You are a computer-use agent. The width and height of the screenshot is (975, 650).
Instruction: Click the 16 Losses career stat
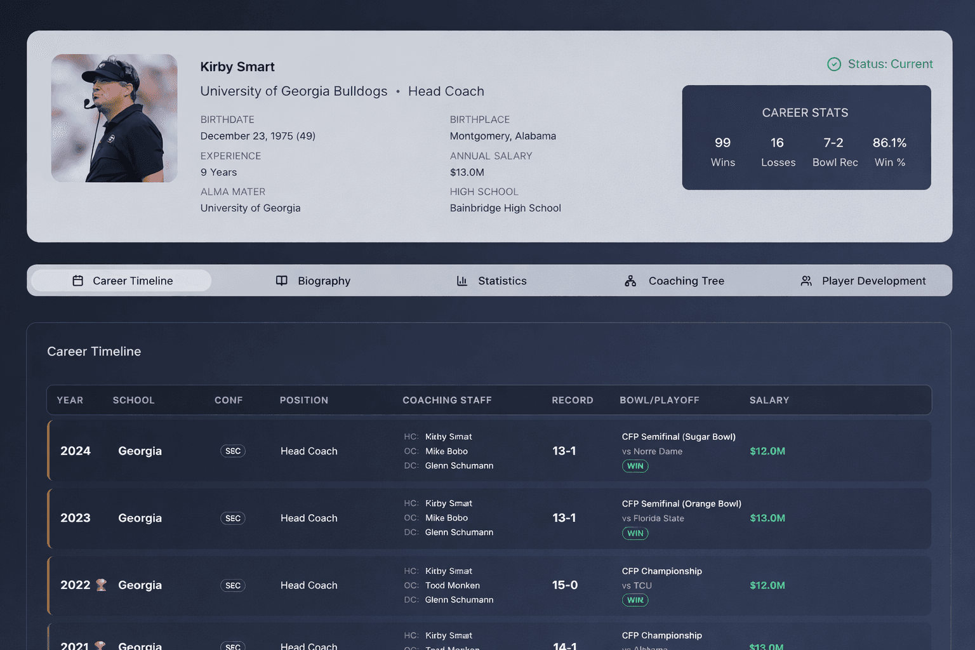[778, 152]
